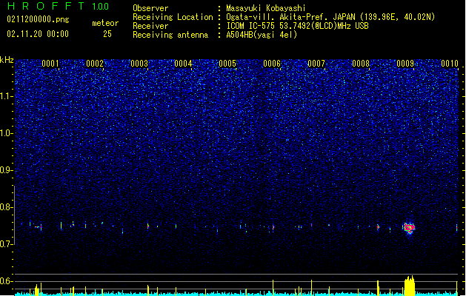The height and width of the screenshot is (296, 466).
Task: Click the 0007 minute marker
Action: pyautogui.click(x=316, y=64)
